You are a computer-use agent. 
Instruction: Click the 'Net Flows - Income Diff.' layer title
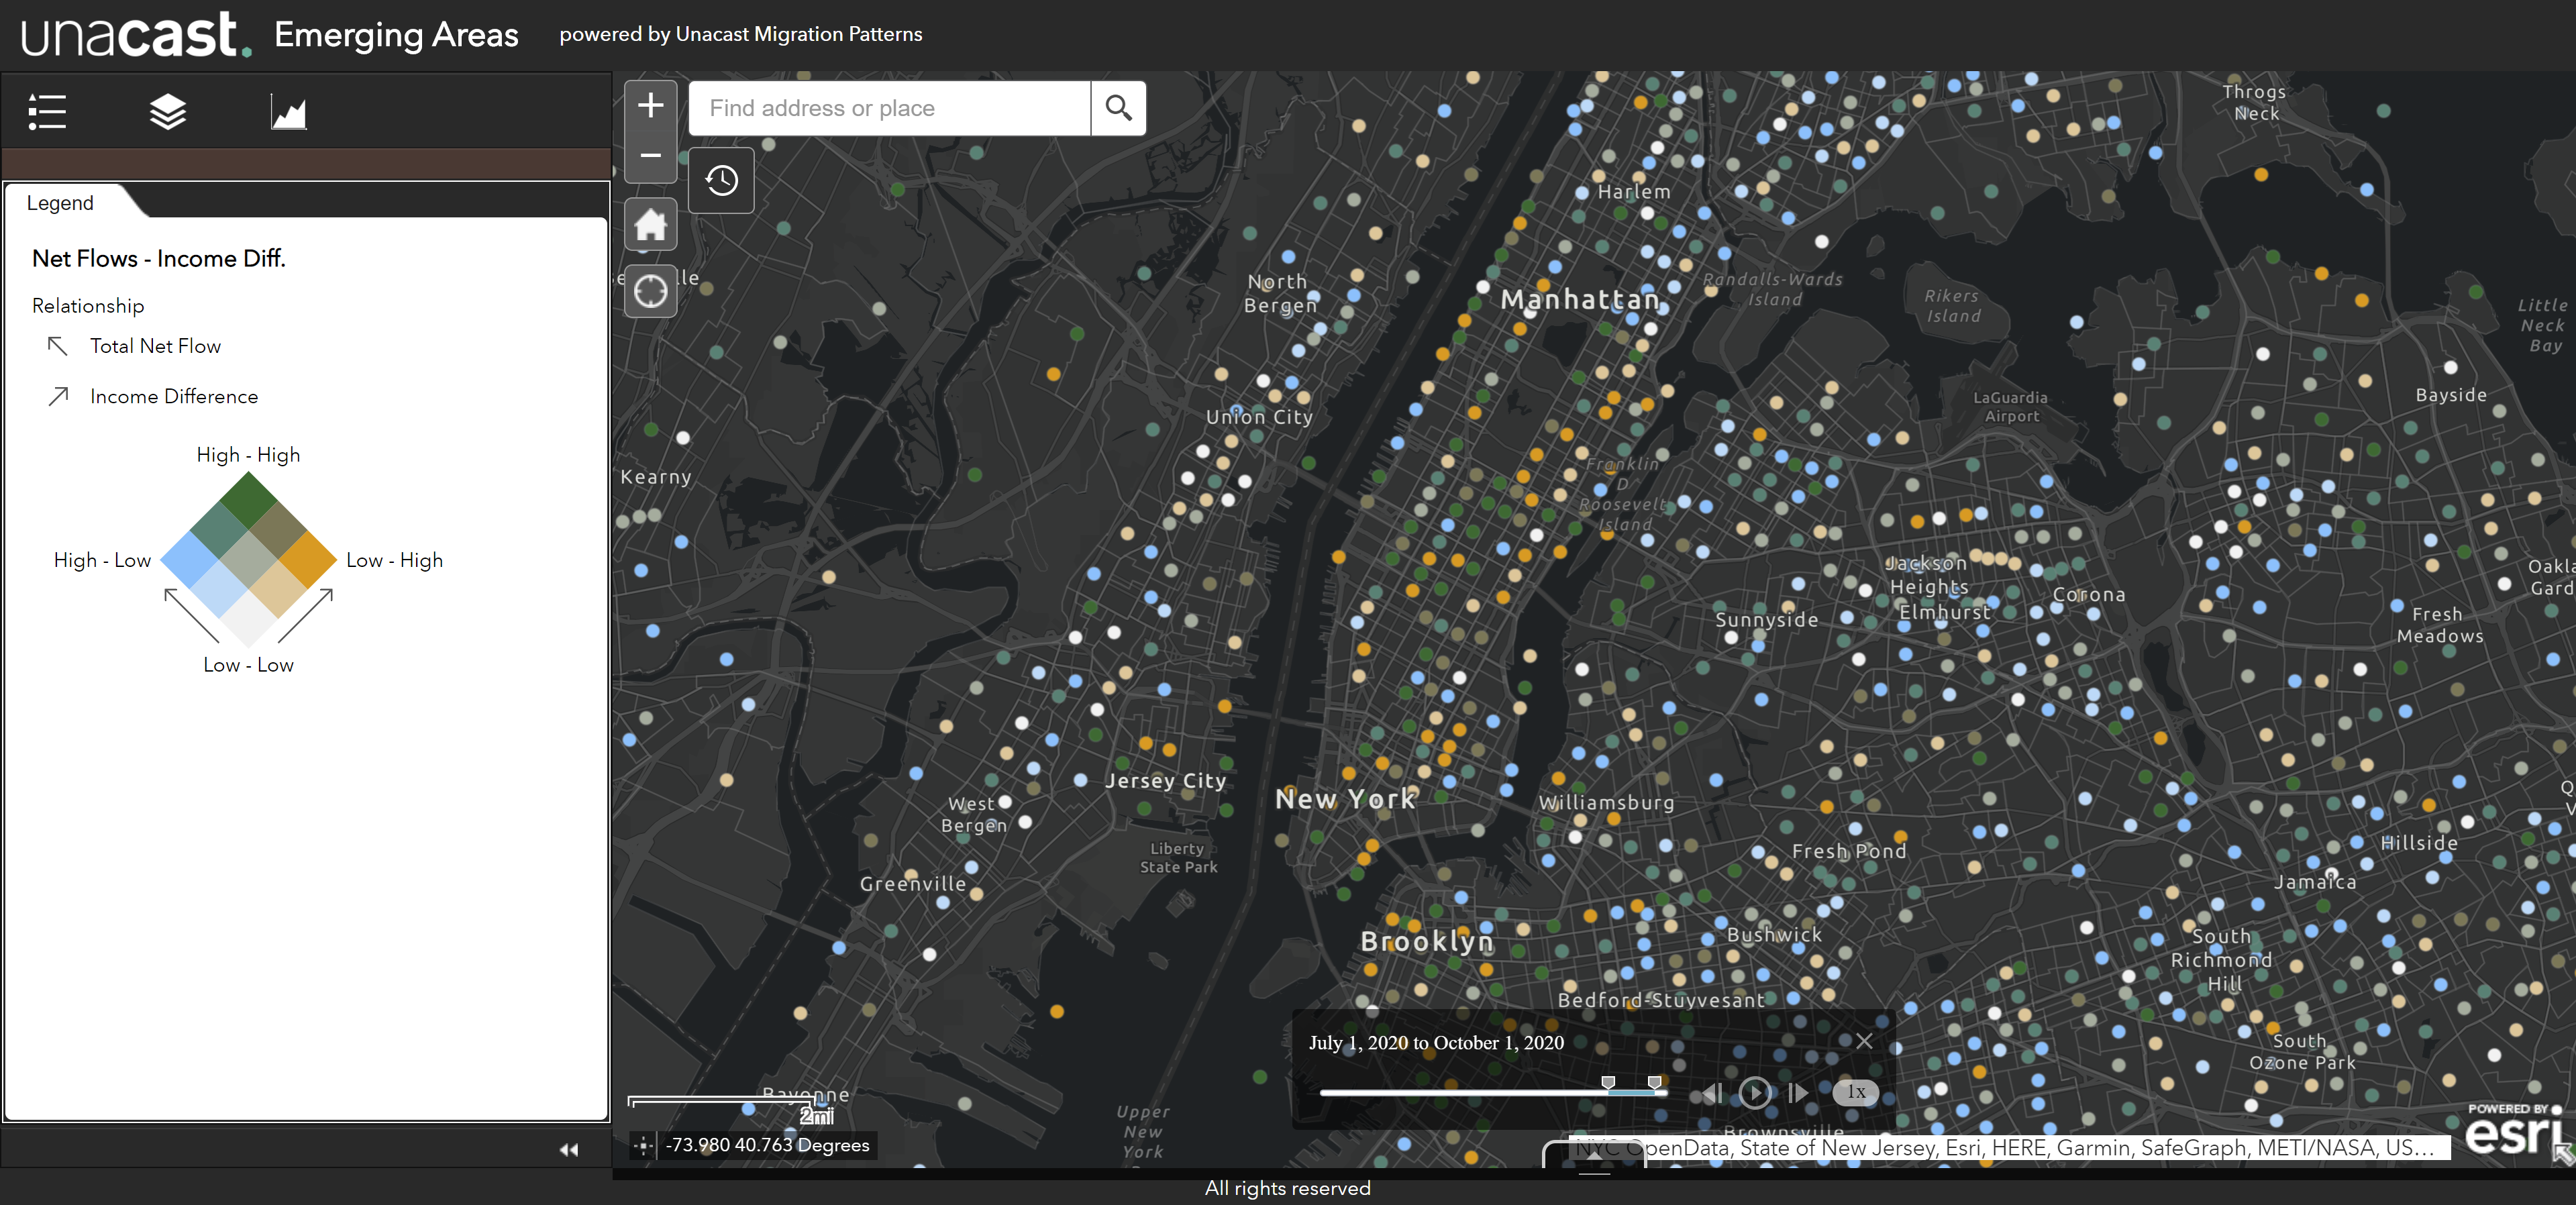pos(159,258)
